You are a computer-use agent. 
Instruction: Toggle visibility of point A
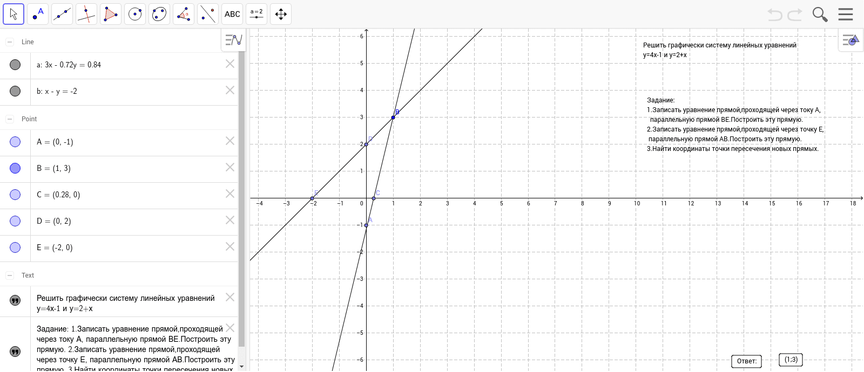coord(15,142)
